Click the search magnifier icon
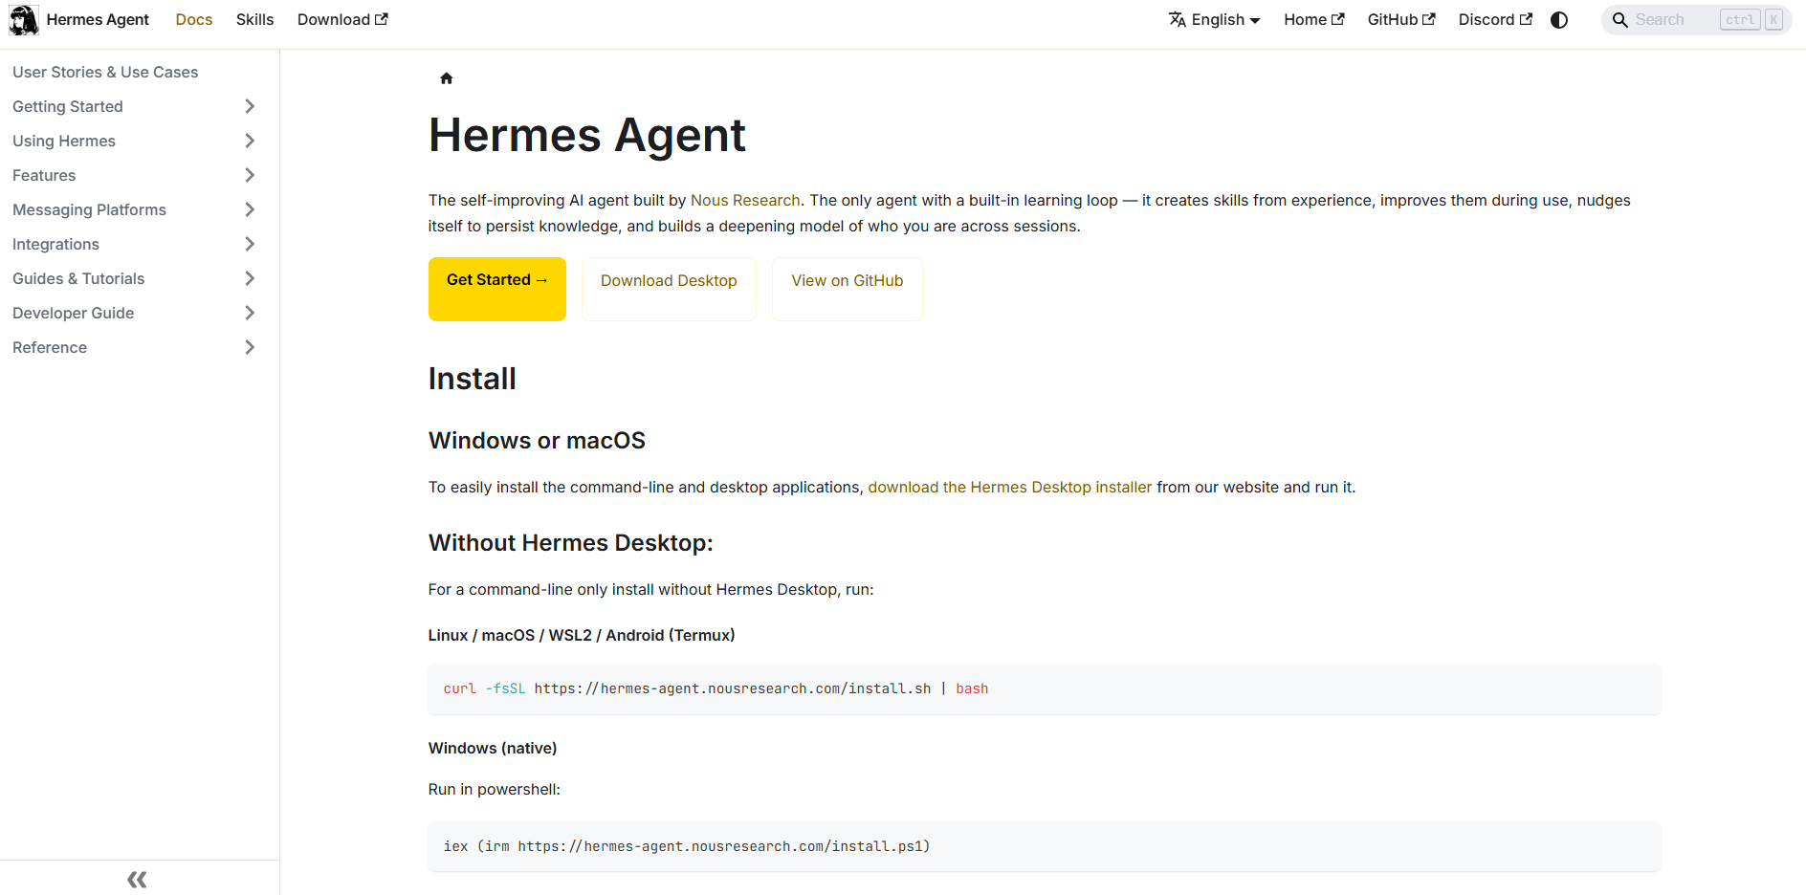1806x895 pixels. click(1620, 20)
